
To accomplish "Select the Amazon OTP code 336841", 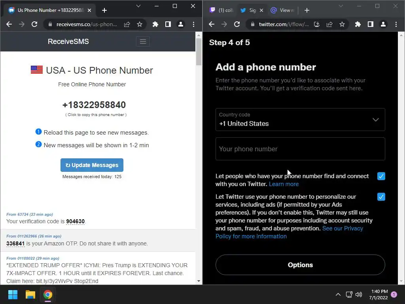I will [x=15, y=243].
